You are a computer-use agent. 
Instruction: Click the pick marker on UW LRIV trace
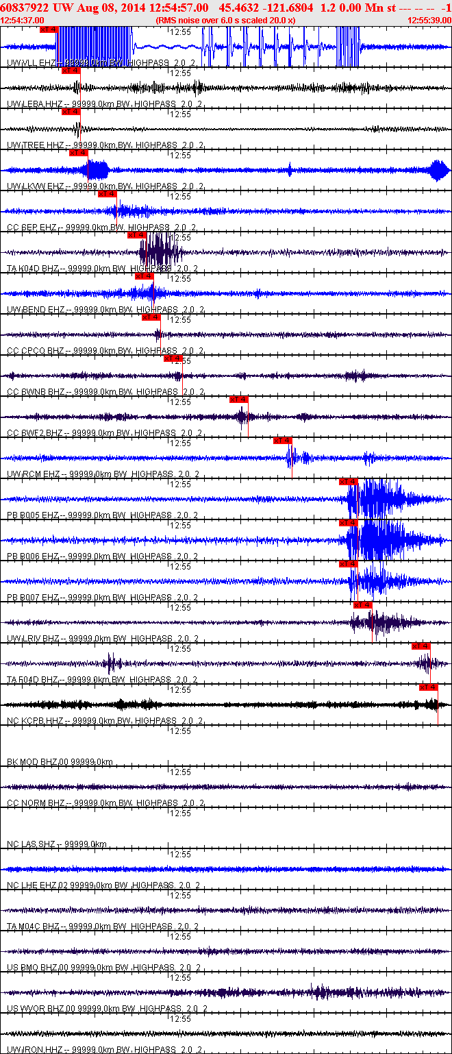[362, 605]
